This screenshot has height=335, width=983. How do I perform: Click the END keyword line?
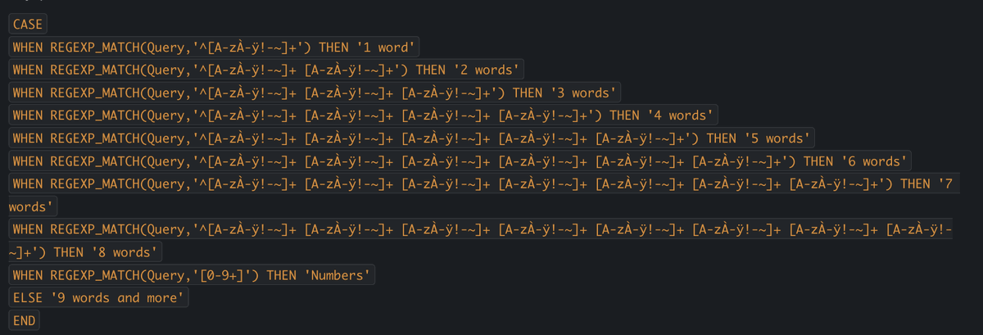[25, 320]
